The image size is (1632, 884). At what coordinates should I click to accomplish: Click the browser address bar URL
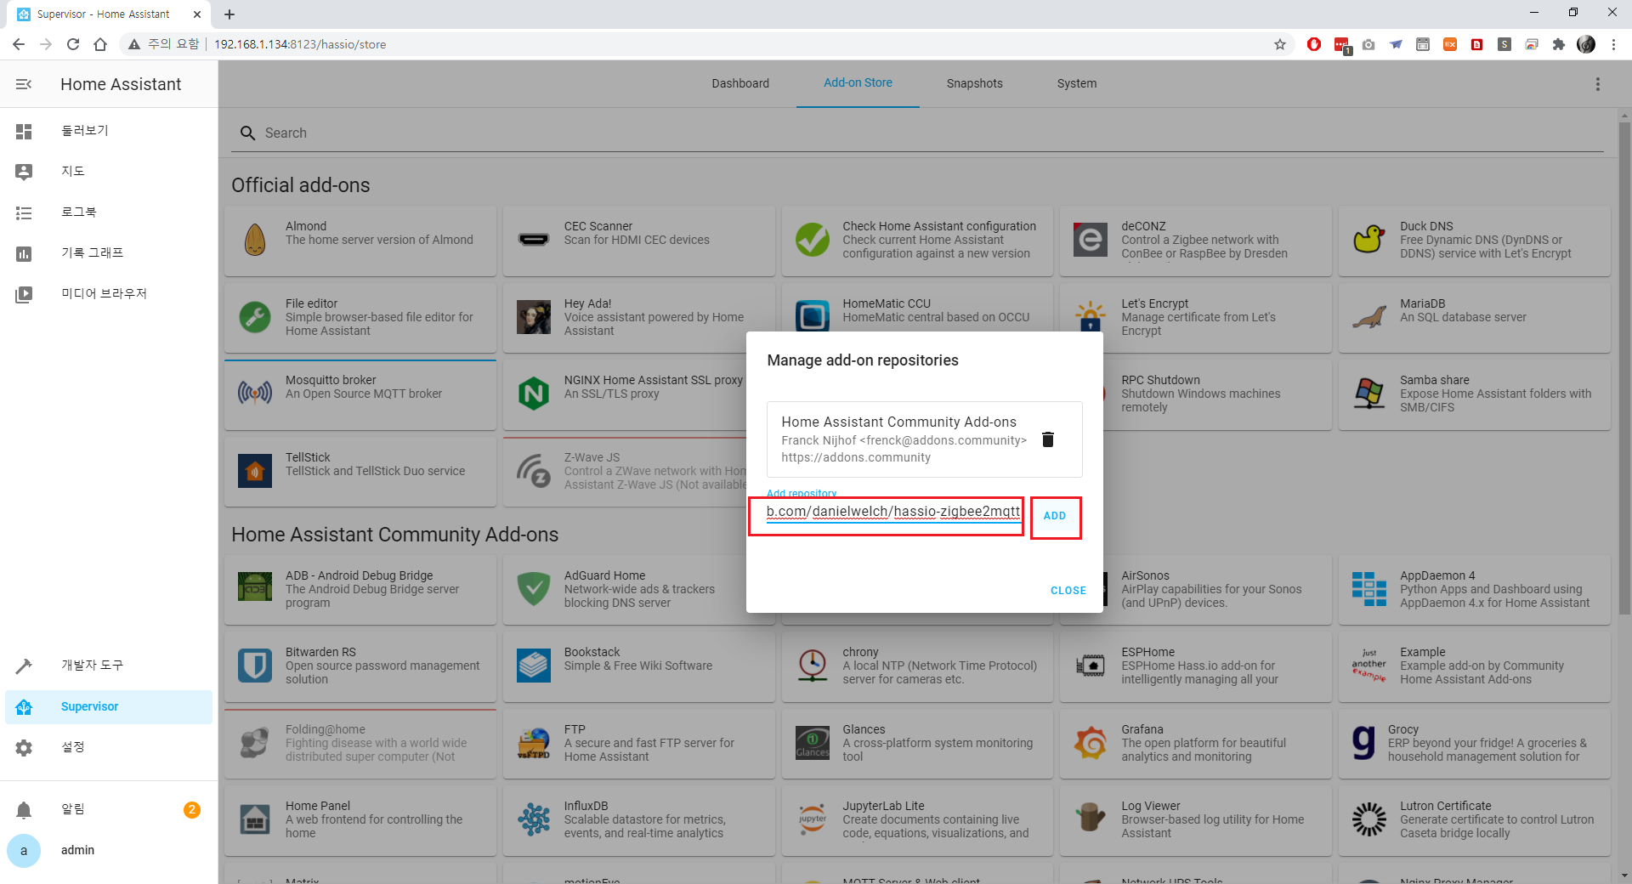300,44
